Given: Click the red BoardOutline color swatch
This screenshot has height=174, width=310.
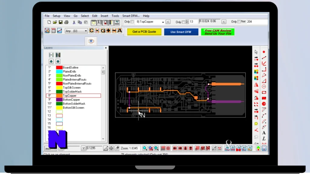Looking at the screenshot, I should coord(59,67).
